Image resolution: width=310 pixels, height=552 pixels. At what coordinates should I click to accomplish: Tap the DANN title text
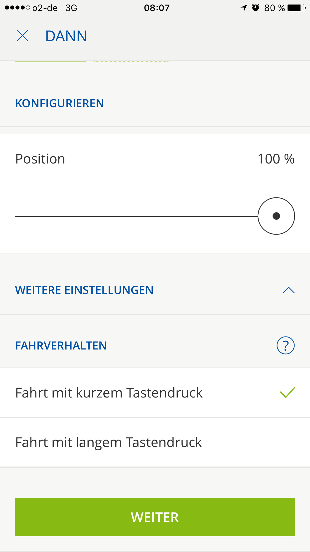pyautogui.click(x=66, y=36)
